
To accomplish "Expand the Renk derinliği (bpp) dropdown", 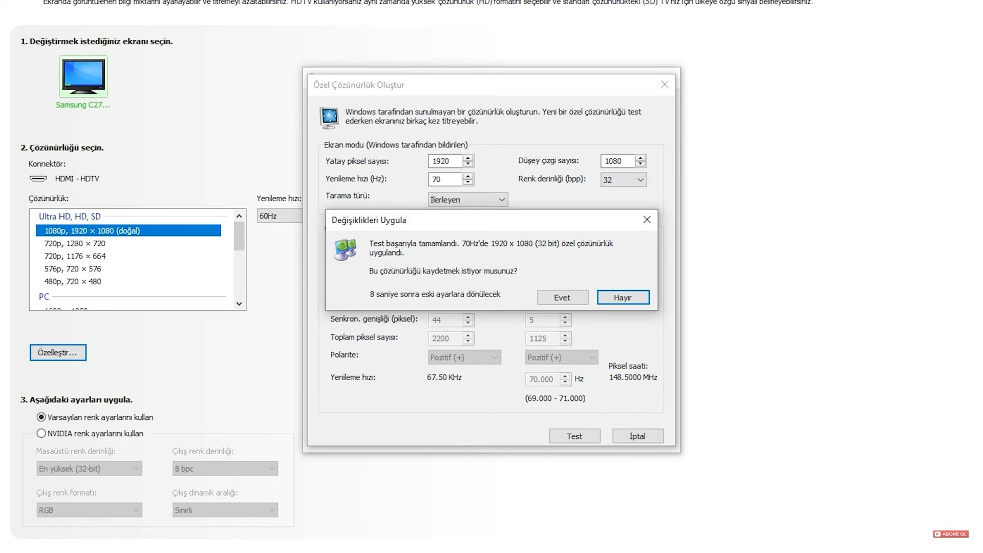I will point(623,180).
